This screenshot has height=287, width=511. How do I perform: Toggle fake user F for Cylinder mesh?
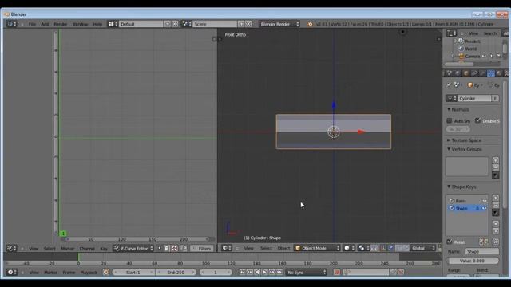point(495,98)
